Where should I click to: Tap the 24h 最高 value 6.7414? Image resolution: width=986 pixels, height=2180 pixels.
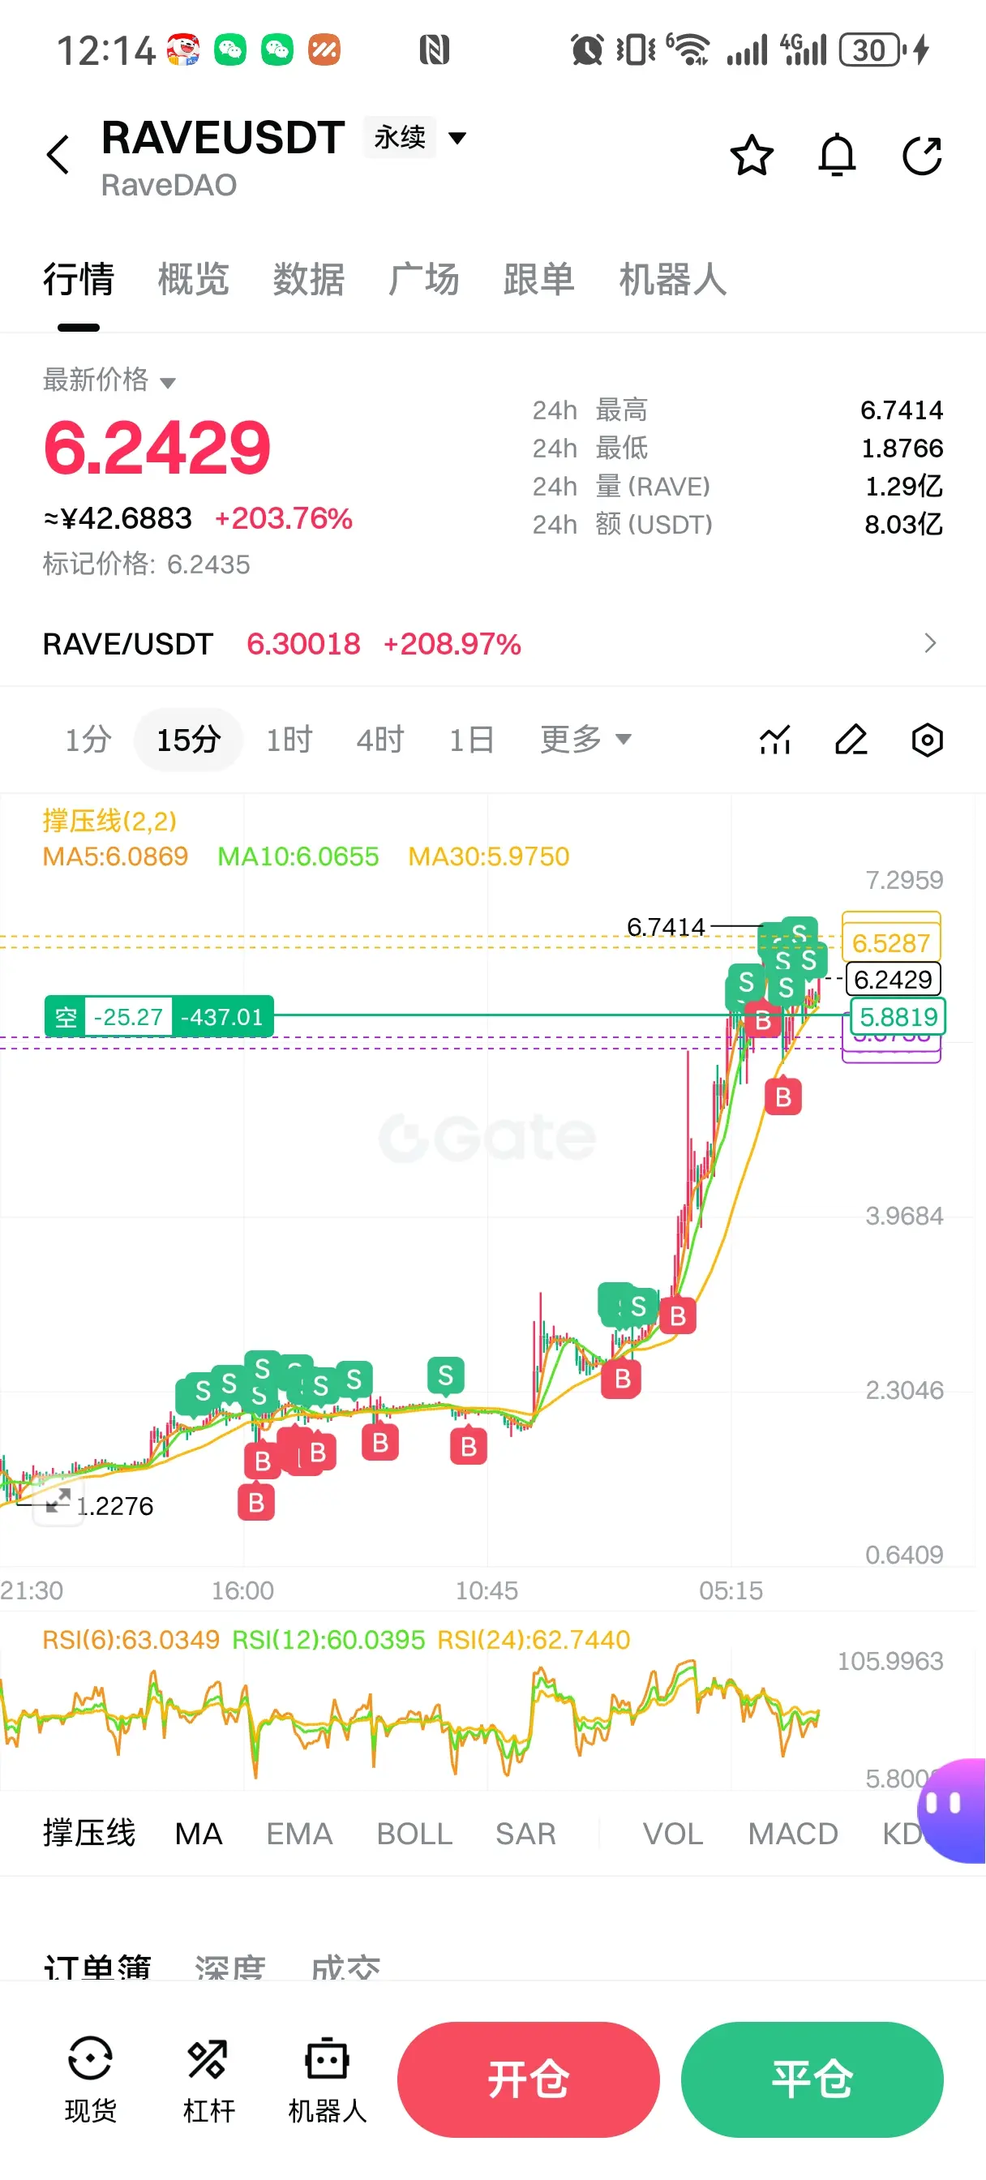902,410
